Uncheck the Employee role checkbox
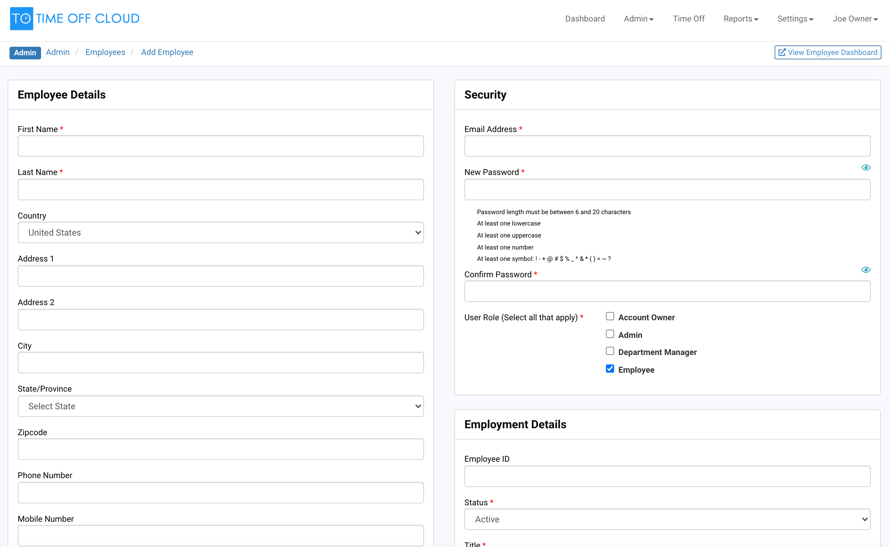The width and height of the screenshot is (889, 547). click(610, 369)
